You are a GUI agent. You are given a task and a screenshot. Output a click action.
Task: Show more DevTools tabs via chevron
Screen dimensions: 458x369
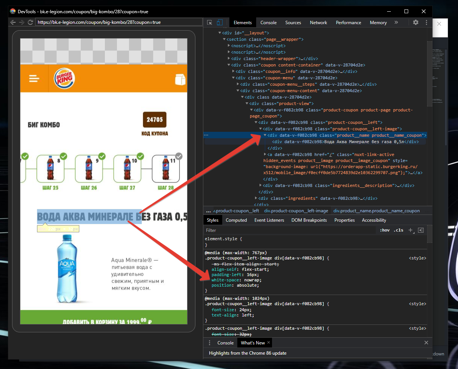coord(396,23)
